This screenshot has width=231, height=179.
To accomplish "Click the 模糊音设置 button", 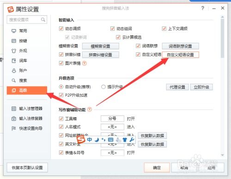I will (101, 46).
